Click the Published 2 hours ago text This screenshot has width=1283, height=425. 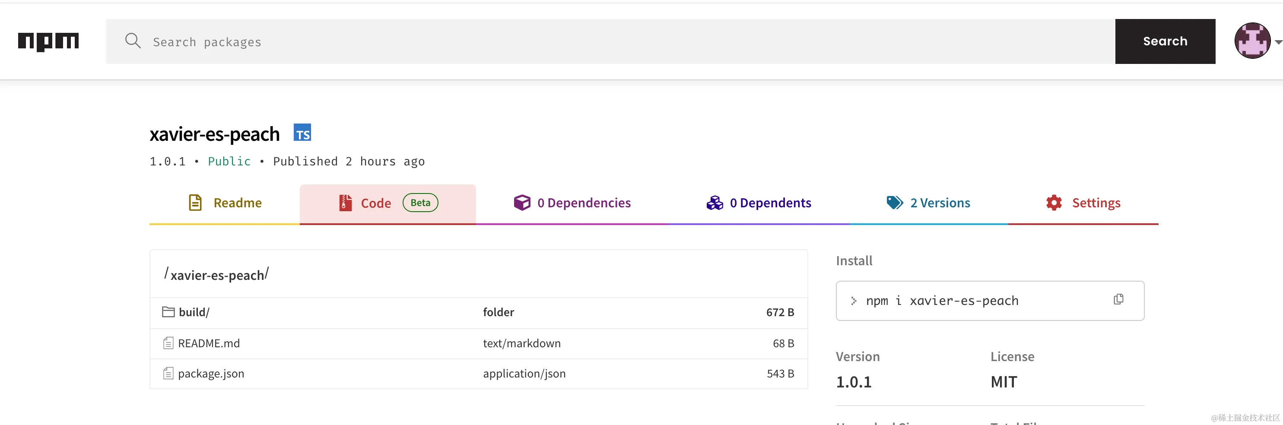tap(349, 162)
